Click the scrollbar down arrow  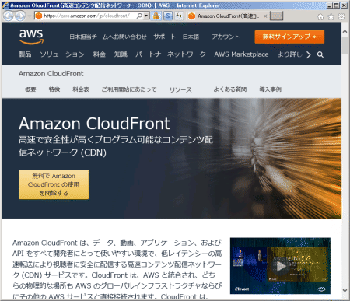coord(345,290)
